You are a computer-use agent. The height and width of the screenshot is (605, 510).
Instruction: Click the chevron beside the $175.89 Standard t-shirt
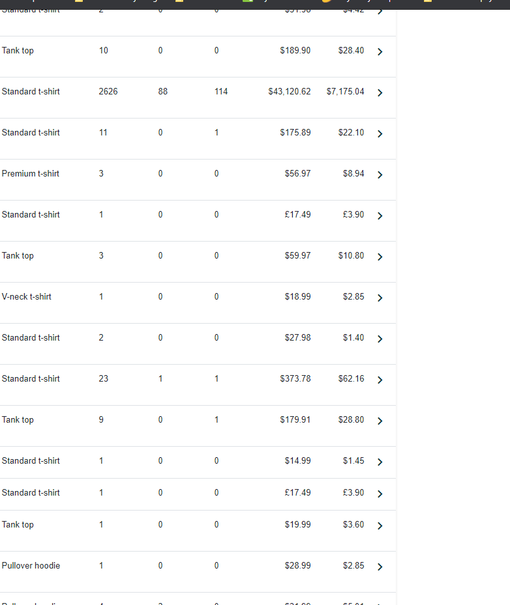click(x=380, y=134)
